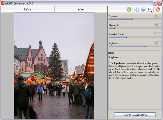The width and height of the screenshot is (163, 120).
Task: Click the Highlights slider track
Action: [135, 28]
